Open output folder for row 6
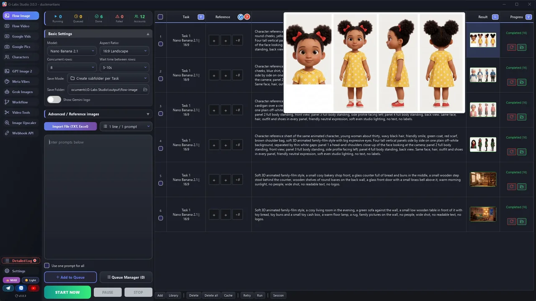 522,222
